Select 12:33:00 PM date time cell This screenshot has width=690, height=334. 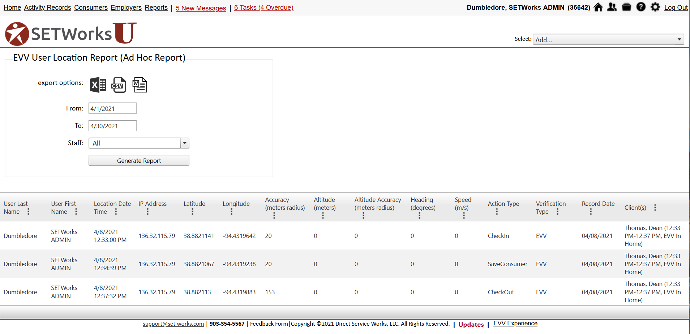point(110,236)
